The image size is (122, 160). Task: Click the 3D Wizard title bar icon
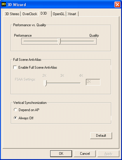coord(4,4)
